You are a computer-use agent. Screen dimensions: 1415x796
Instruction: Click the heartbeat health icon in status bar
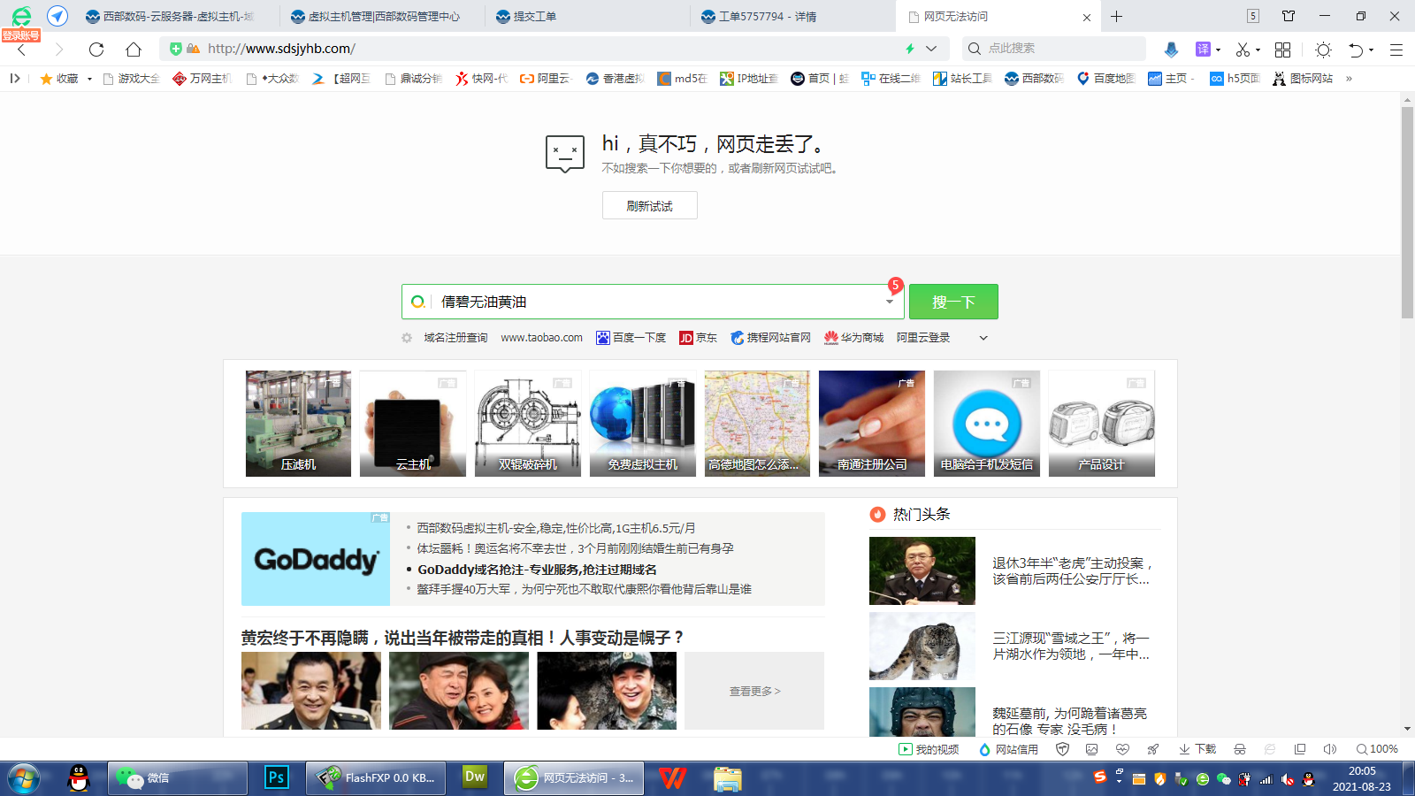pos(1122,749)
